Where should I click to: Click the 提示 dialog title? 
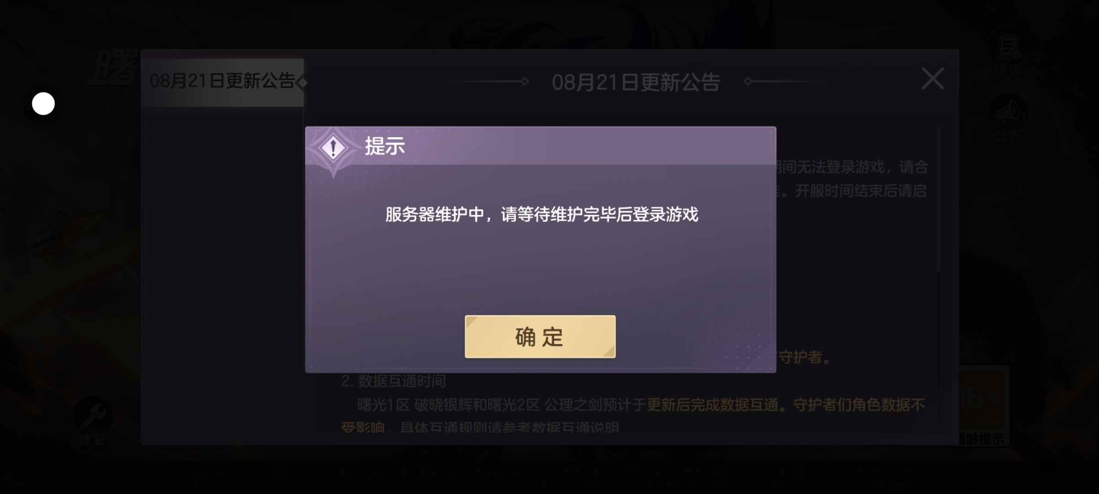pyautogui.click(x=385, y=146)
